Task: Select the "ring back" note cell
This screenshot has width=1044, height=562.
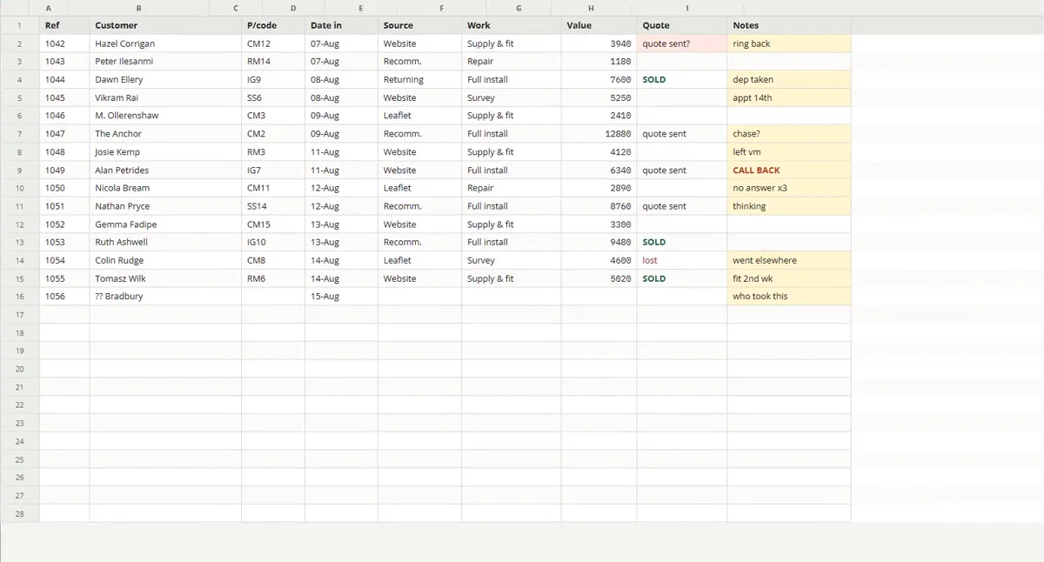Action: [789, 43]
